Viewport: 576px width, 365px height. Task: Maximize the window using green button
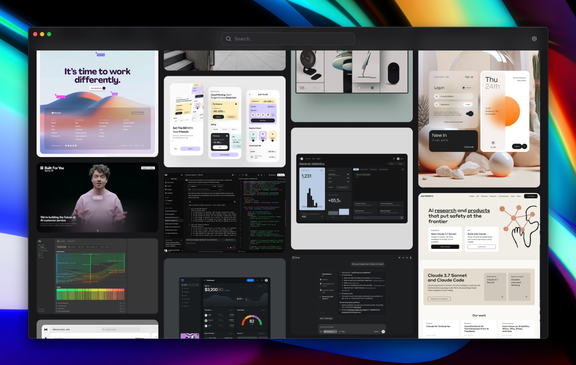(x=49, y=34)
